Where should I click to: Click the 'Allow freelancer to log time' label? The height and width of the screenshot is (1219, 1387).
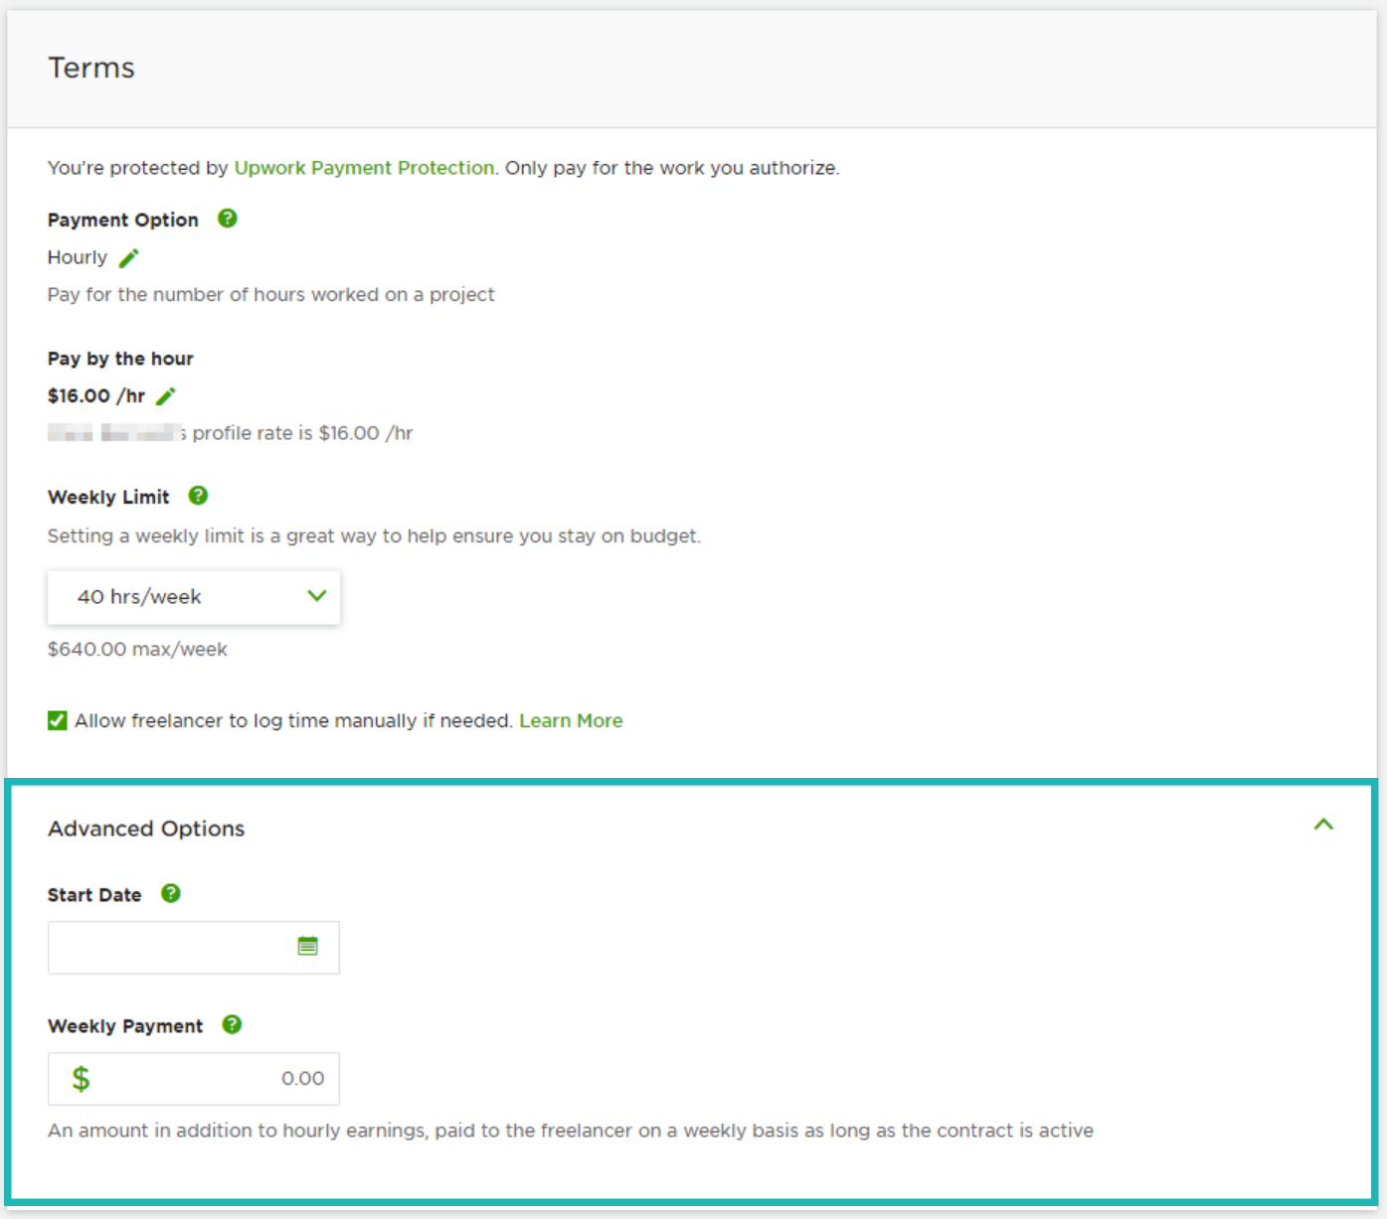pyautogui.click(x=293, y=721)
